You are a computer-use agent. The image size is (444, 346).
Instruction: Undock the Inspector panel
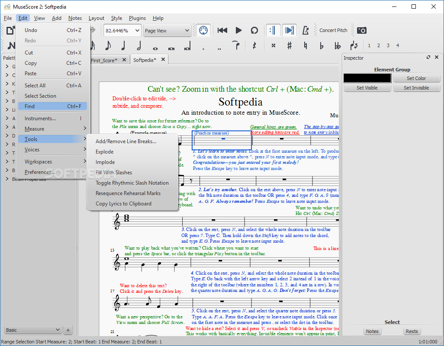(x=428, y=57)
